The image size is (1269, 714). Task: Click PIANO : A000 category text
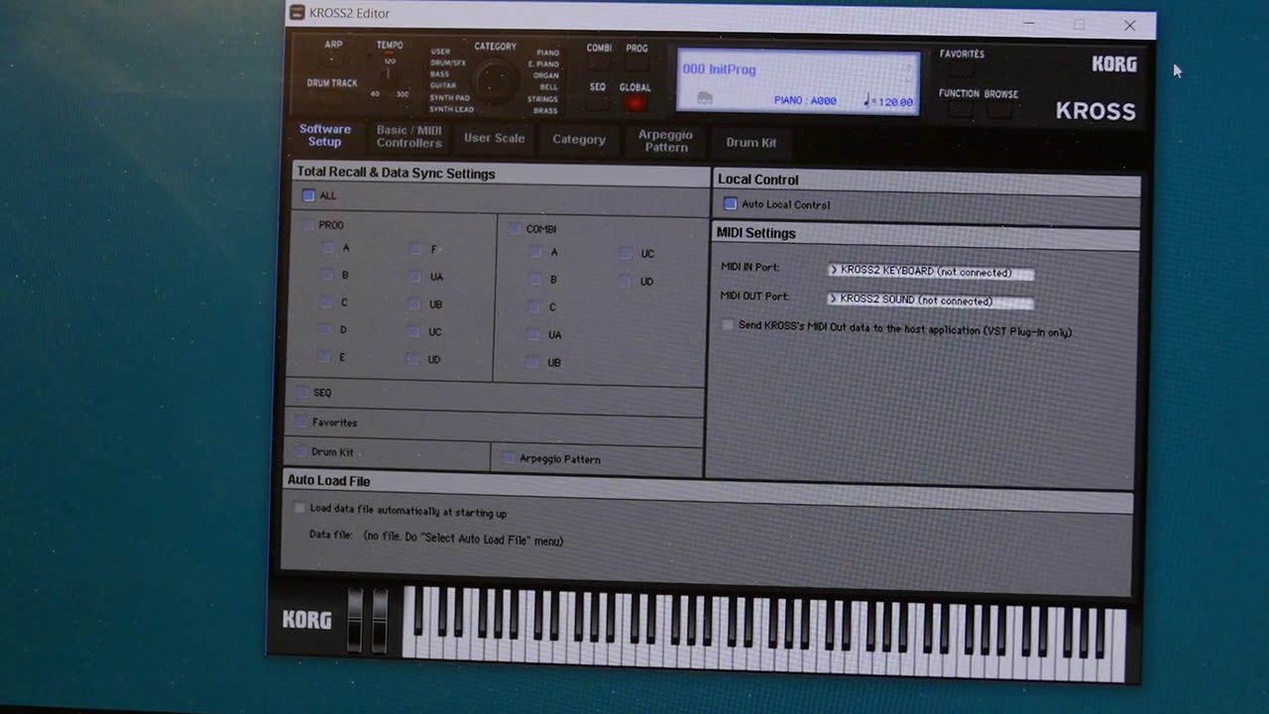pos(805,101)
